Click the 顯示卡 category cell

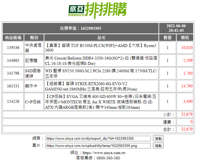pyautogui.click(x=34, y=86)
